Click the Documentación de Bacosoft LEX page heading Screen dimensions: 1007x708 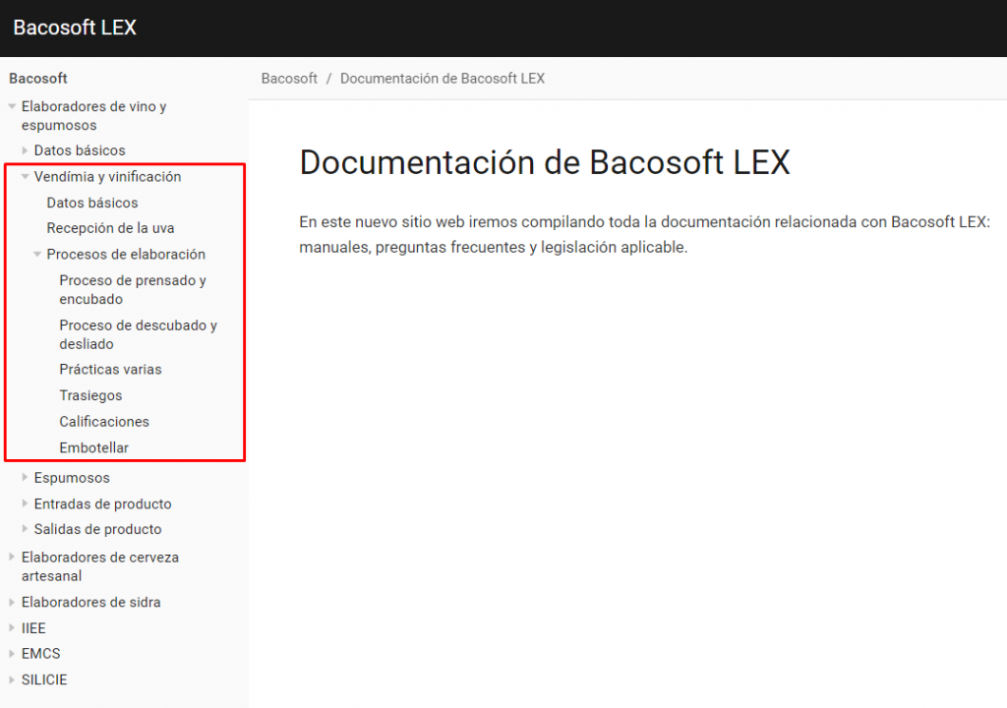click(545, 162)
